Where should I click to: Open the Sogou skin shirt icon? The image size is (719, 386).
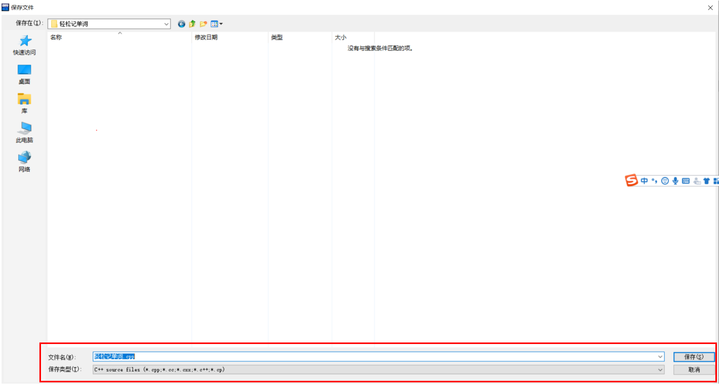coord(706,181)
